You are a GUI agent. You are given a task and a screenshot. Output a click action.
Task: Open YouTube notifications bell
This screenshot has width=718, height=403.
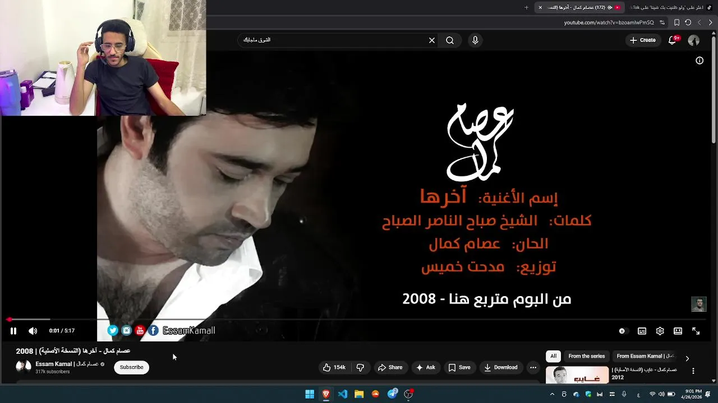click(x=673, y=40)
